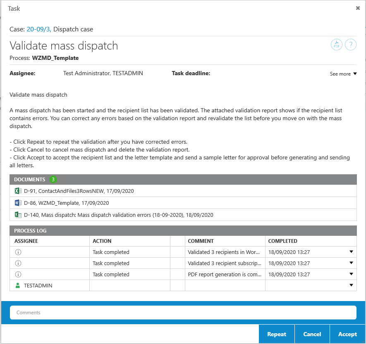Viewport: 366px width, 344px height.
Task: Expand the See more details arrow
Action: pos(354,74)
